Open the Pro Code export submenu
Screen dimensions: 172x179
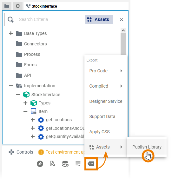(106, 71)
